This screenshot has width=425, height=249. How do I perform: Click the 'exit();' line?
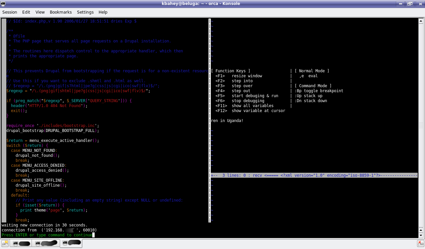19,111
